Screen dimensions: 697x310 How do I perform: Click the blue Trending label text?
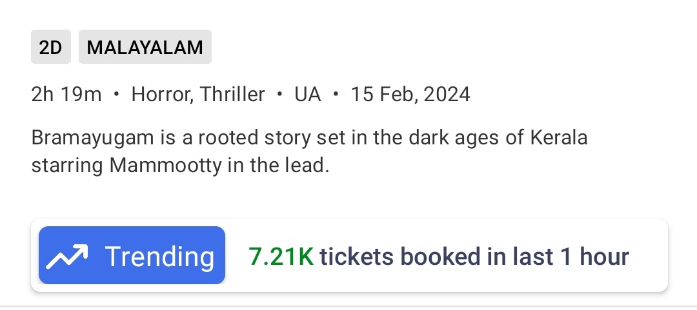point(159,257)
